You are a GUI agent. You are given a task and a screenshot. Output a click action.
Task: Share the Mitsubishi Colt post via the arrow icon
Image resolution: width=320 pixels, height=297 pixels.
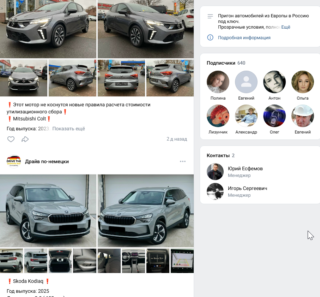(x=25, y=139)
